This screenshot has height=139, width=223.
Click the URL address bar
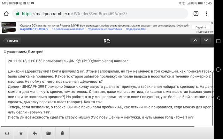pos(100,14)
